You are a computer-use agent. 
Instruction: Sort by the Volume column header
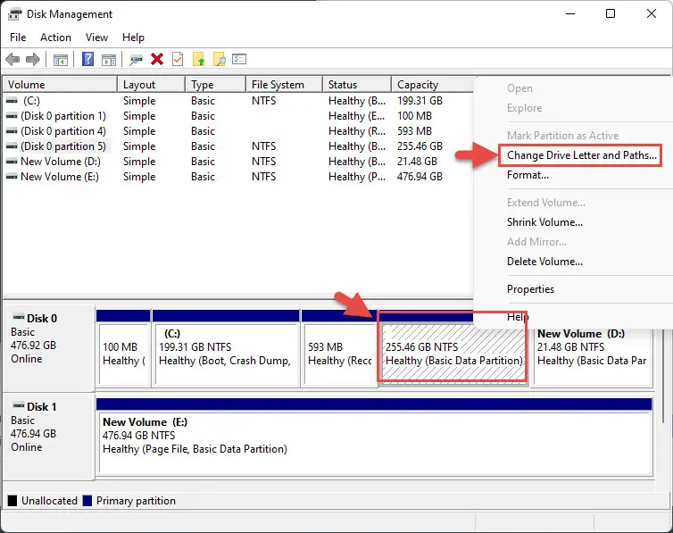60,85
